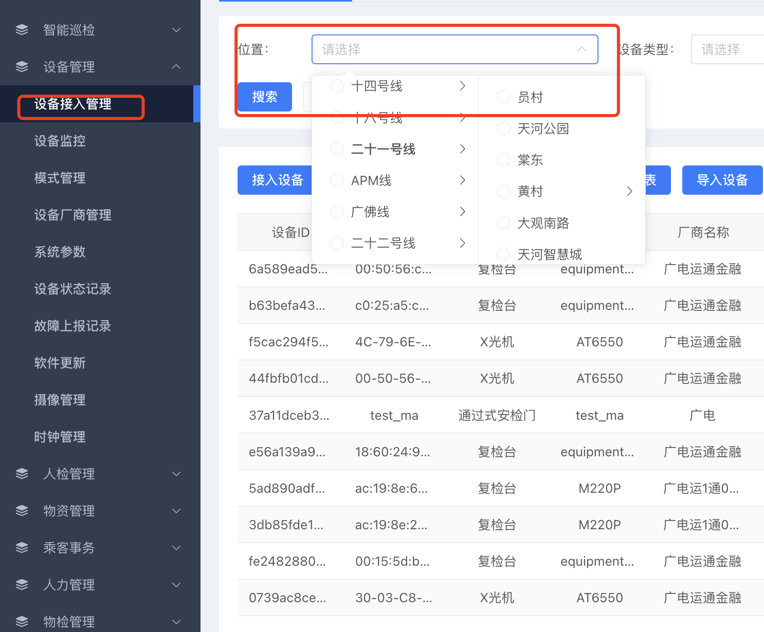Click the 厂商名称 column header
Viewport: 764px width, 632px height.
[703, 232]
